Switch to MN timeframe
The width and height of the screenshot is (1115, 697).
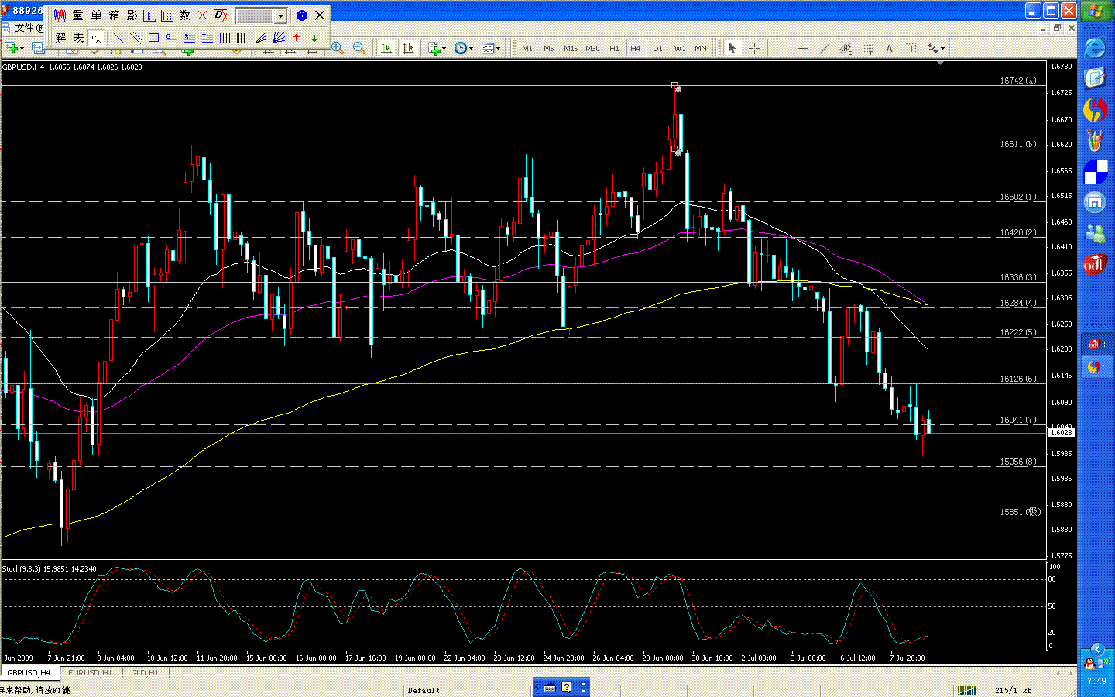[701, 48]
